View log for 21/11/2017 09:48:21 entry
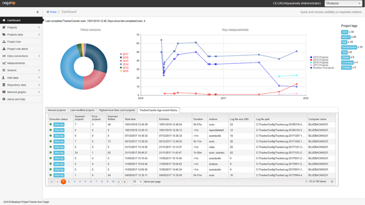This screenshot has width=365, height=205. [x=59, y=153]
